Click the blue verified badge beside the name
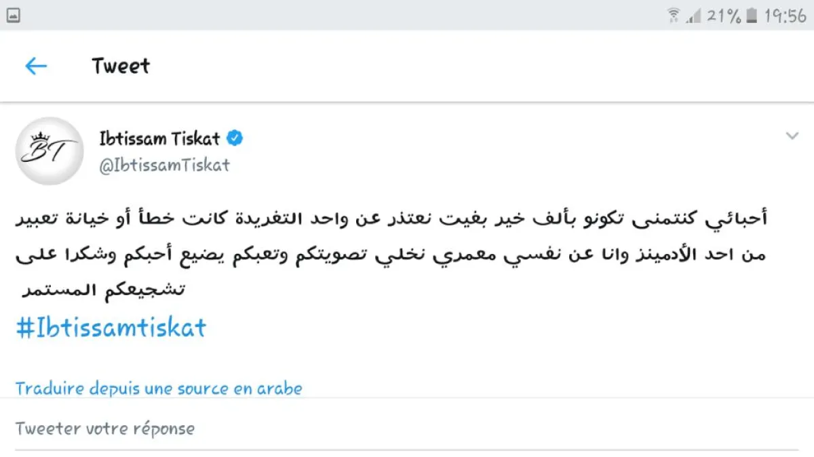 click(235, 139)
